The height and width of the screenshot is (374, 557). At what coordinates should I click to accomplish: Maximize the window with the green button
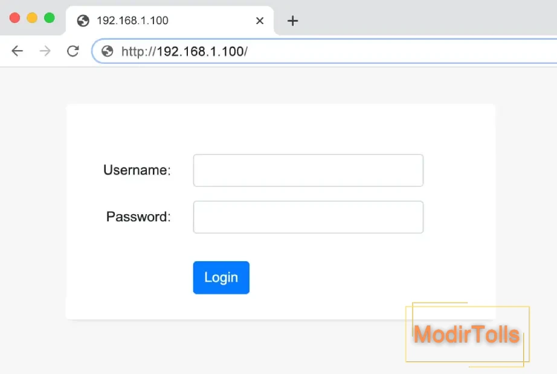pyautogui.click(x=50, y=18)
